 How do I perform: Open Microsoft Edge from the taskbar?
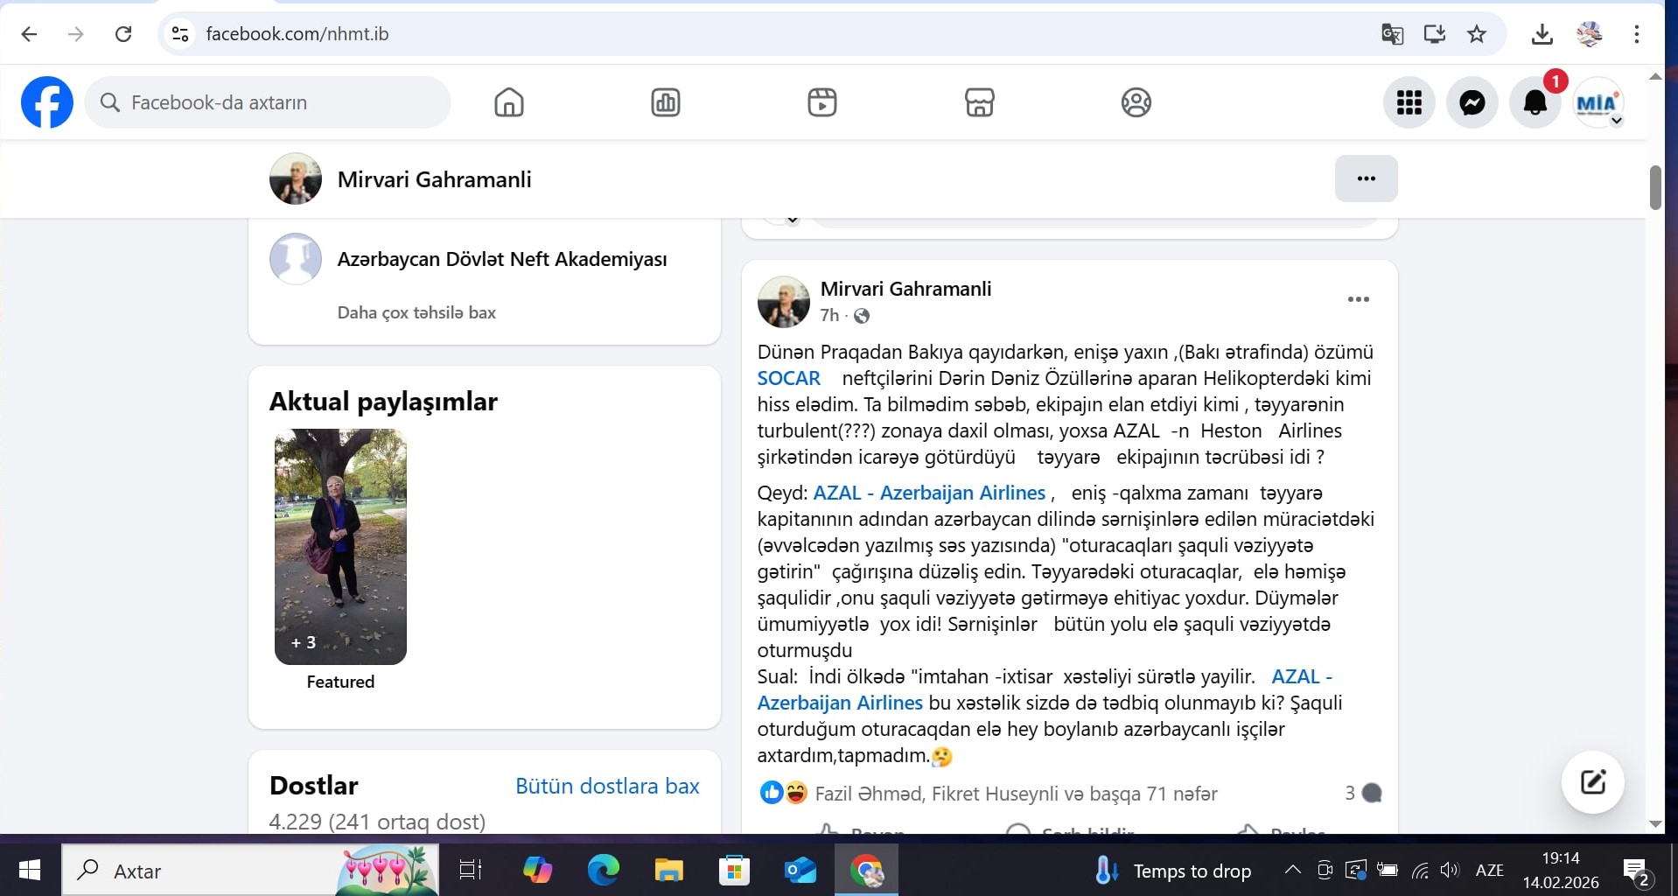pyautogui.click(x=603, y=871)
